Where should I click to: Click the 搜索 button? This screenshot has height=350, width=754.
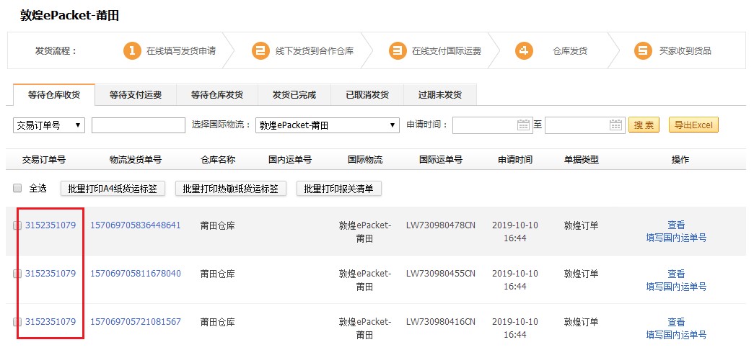[644, 125]
